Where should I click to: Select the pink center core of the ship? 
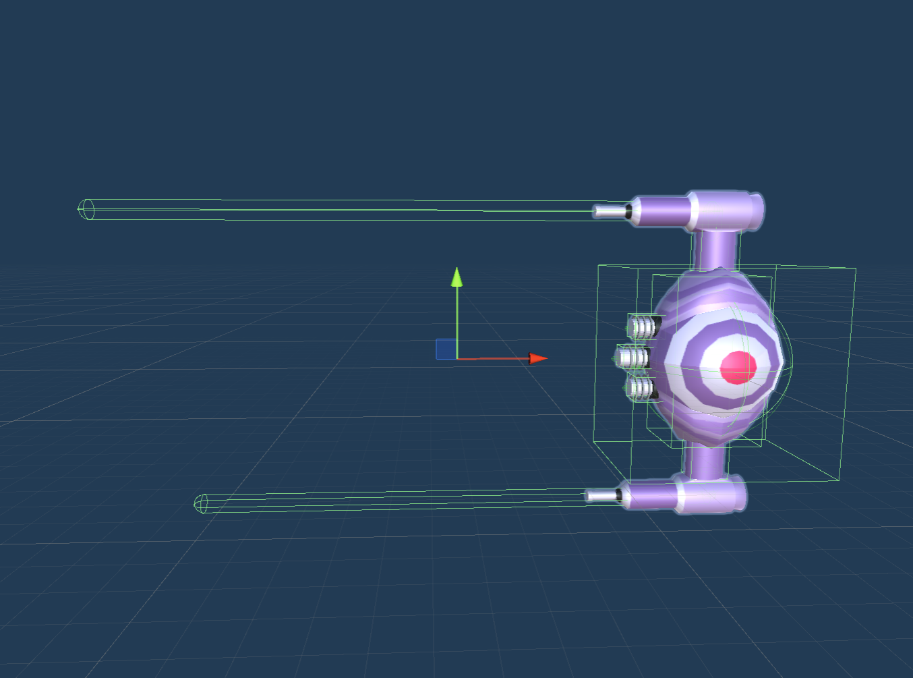pyautogui.click(x=738, y=367)
